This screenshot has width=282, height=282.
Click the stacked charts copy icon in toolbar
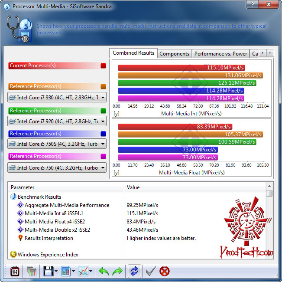pyautogui.click(x=32, y=271)
